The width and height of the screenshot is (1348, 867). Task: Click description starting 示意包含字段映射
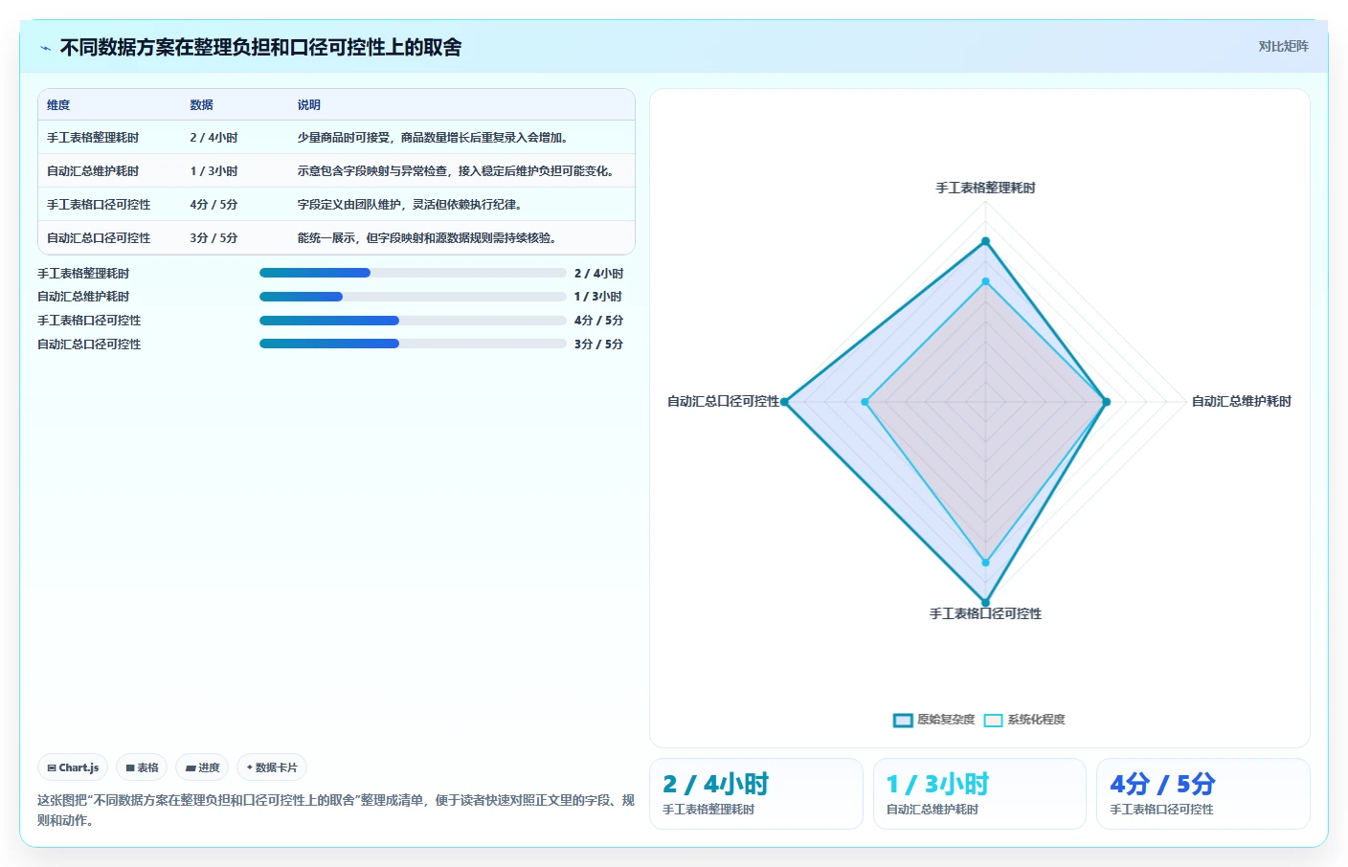[458, 171]
